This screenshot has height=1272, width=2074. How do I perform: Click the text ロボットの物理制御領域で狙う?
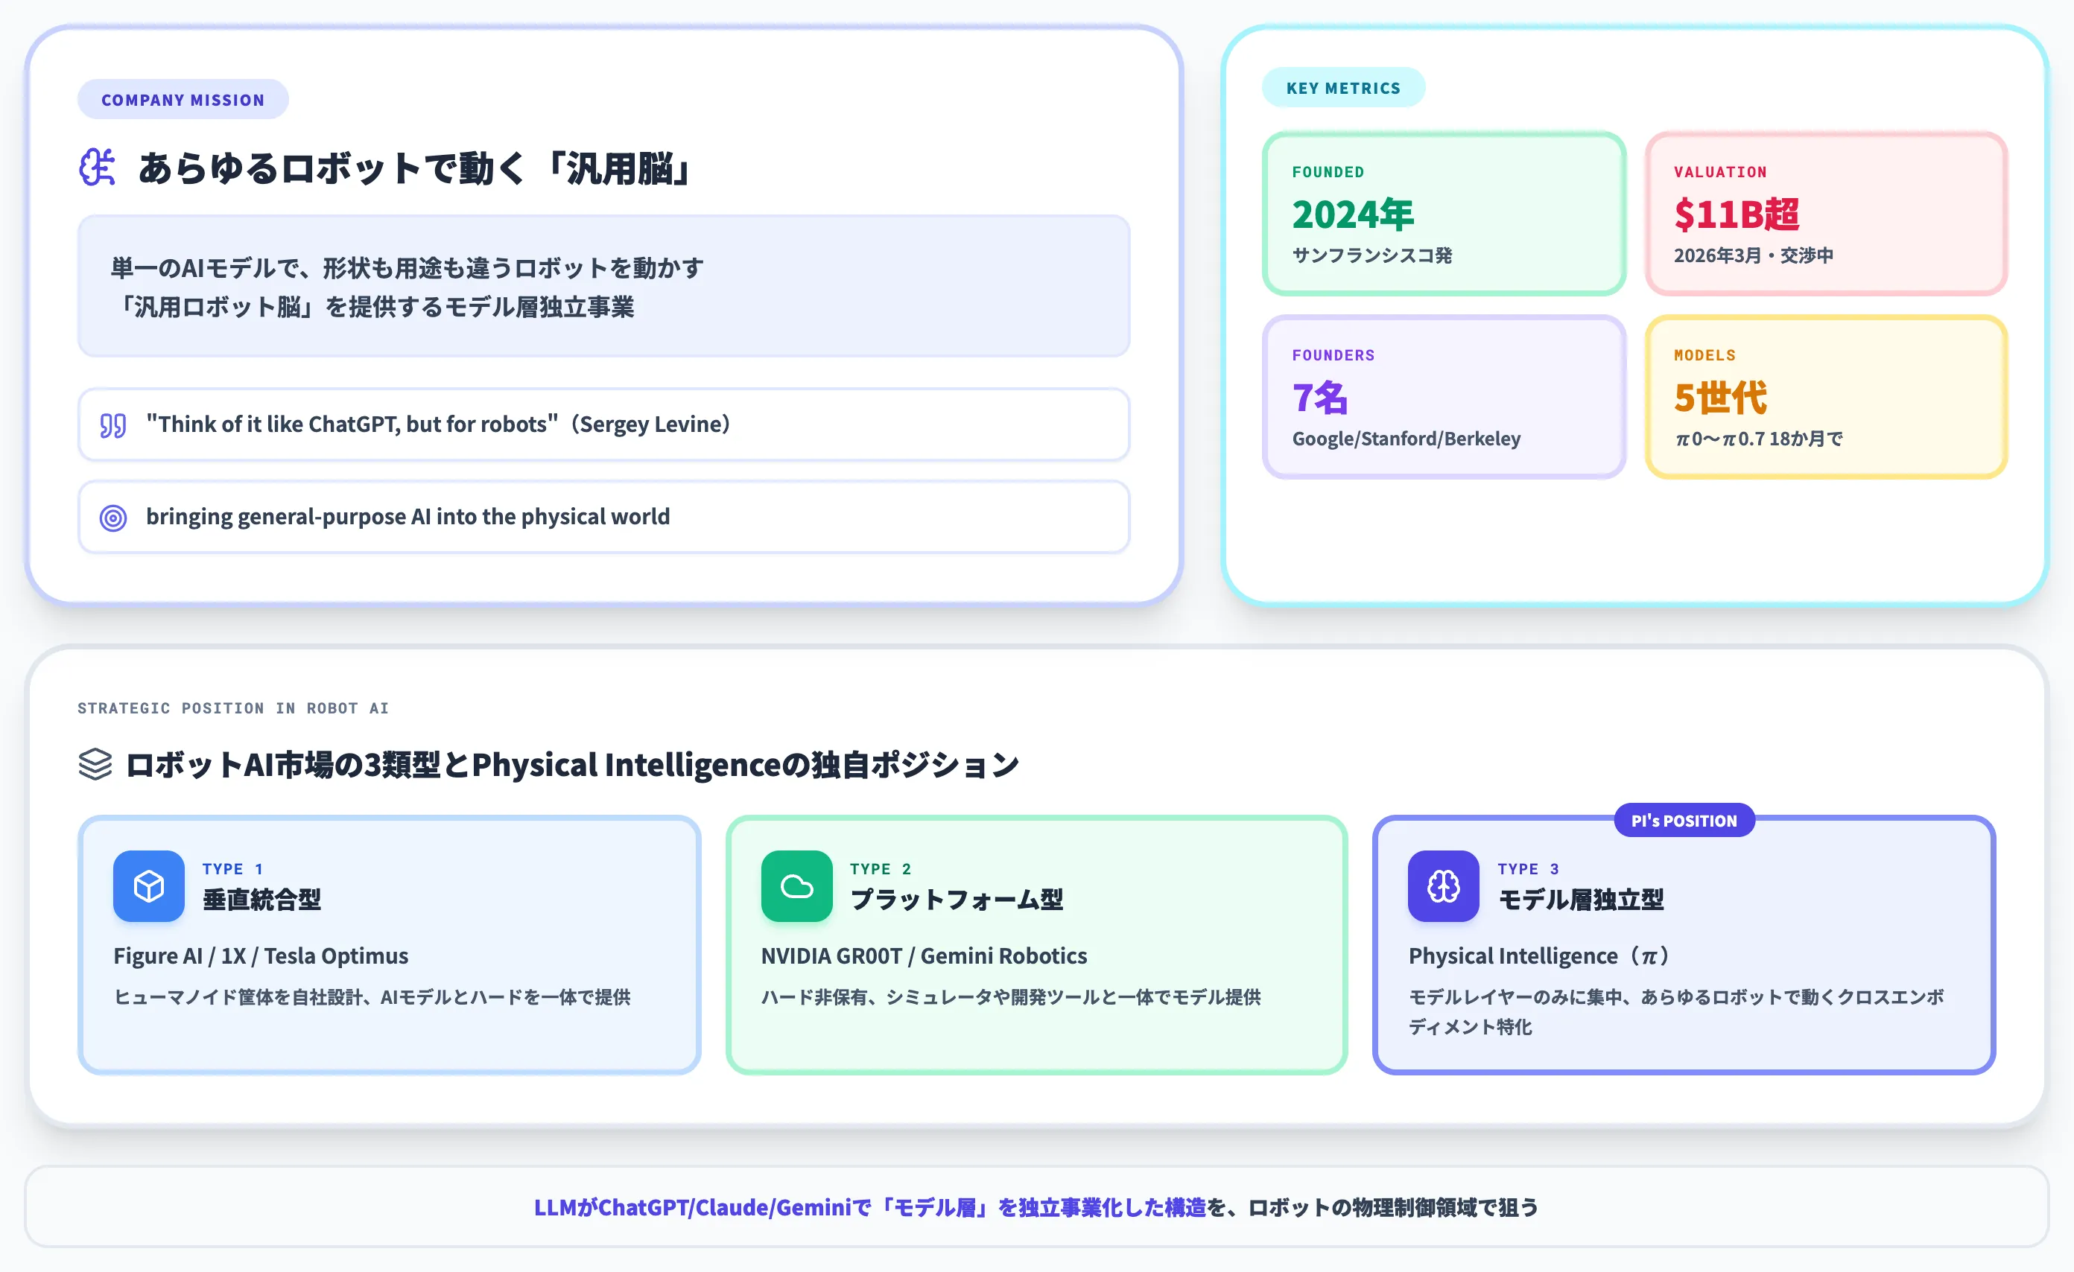1393,1207
